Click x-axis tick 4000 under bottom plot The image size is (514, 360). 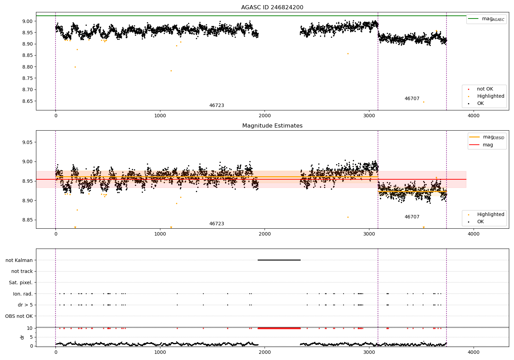tap(474, 352)
